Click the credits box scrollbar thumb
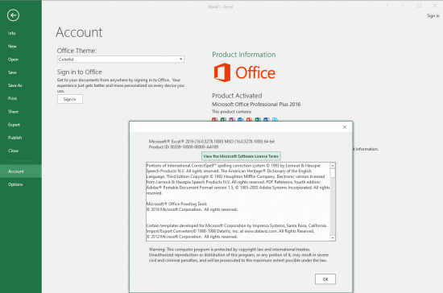This screenshot has height=293, width=443. pyautogui.click(x=333, y=173)
